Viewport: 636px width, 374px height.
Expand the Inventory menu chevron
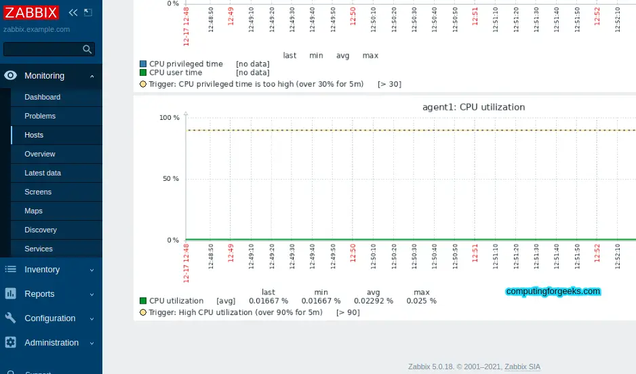(x=92, y=270)
